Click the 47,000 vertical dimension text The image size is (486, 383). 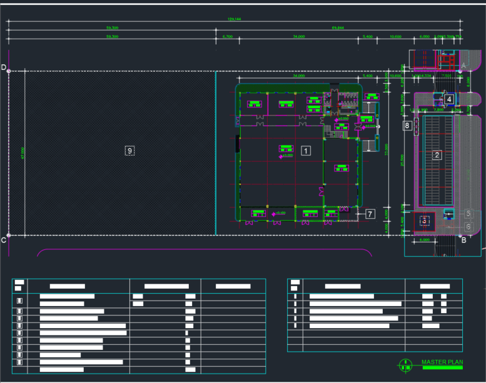click(x=23, y=153)
